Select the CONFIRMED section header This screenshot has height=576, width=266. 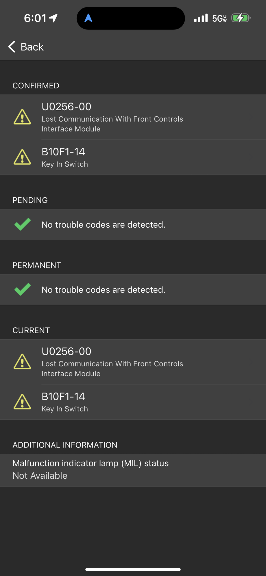[x=36, y=86]
